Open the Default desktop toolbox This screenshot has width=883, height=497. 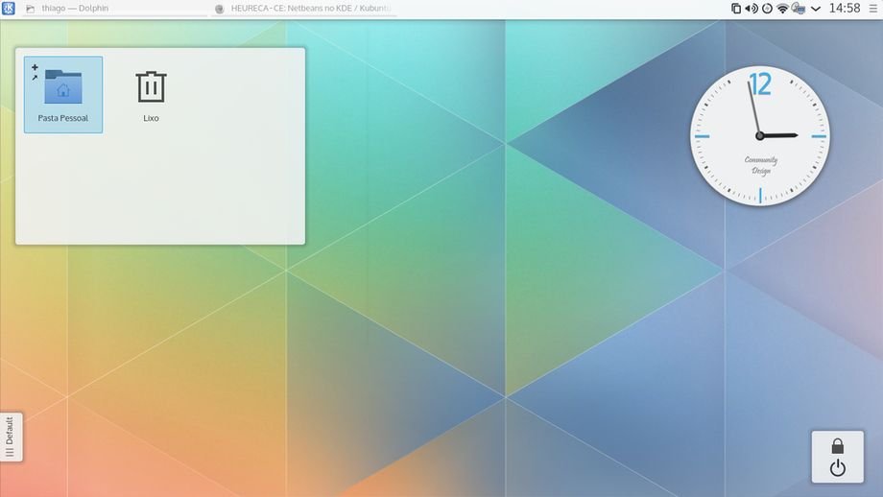tap(10, 437)
